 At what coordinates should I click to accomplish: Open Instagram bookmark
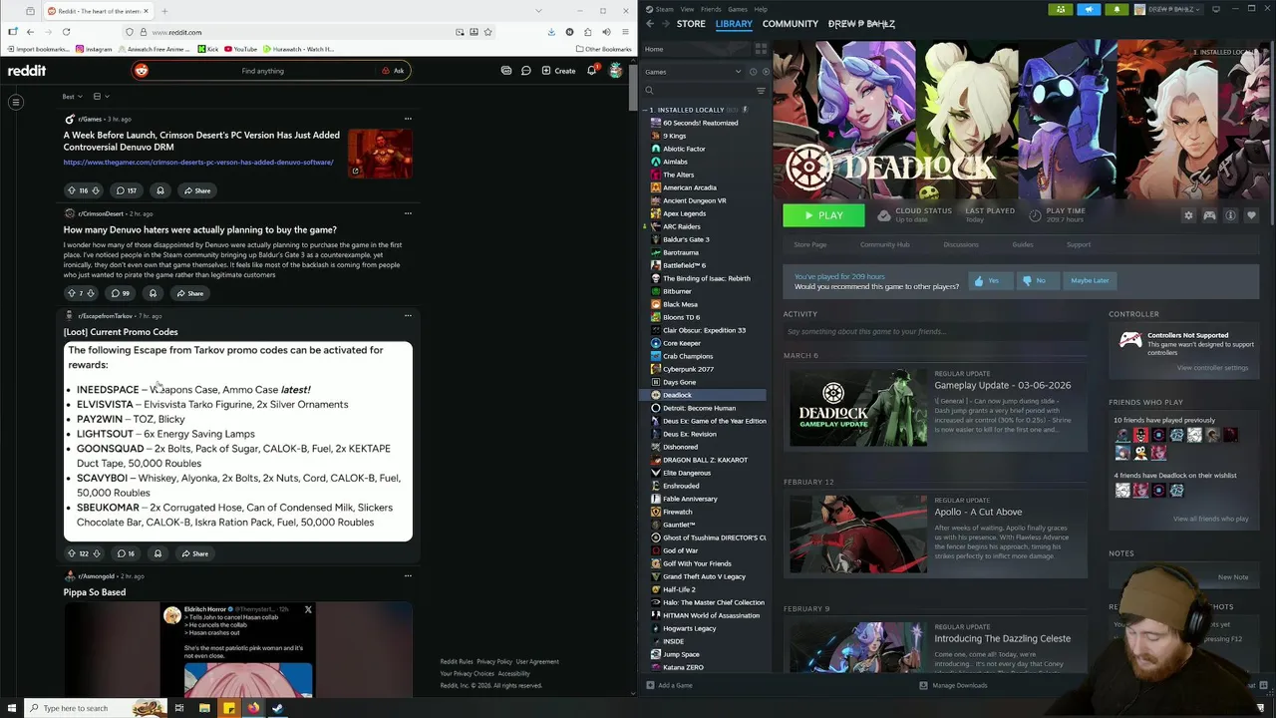pyautogui.click(x=94, y=49)
